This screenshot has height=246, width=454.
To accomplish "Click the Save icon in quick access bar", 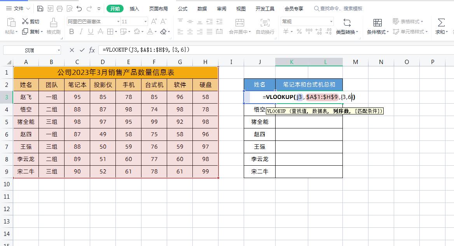I will 40,9.
